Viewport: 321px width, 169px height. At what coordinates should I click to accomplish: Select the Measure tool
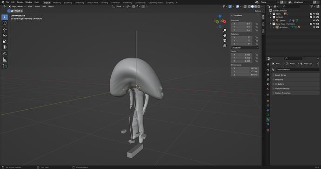point(5,60)
